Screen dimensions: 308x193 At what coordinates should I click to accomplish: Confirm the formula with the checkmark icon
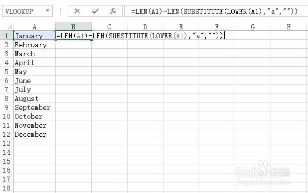pos(95,11)
